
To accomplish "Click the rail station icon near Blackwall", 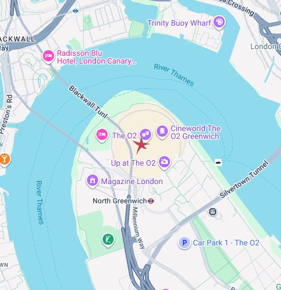I will pos(75,11).
